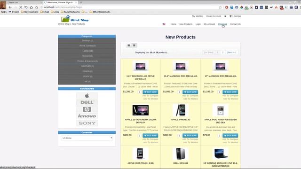Go to page 2 of products
Image resolution: width=301 pixels, height=169 pixels.
(x=222, y=52)
